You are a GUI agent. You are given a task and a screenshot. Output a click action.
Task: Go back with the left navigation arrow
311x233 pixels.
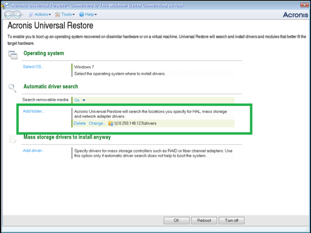click(x=8, y=15)
